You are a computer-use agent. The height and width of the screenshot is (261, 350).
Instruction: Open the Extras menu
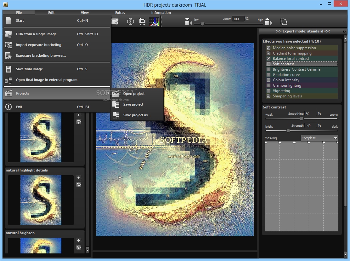(x=120, y=13)
